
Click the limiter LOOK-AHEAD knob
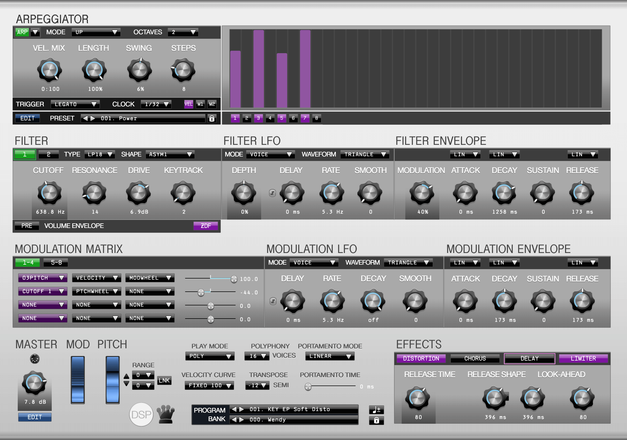click(582, 398)
